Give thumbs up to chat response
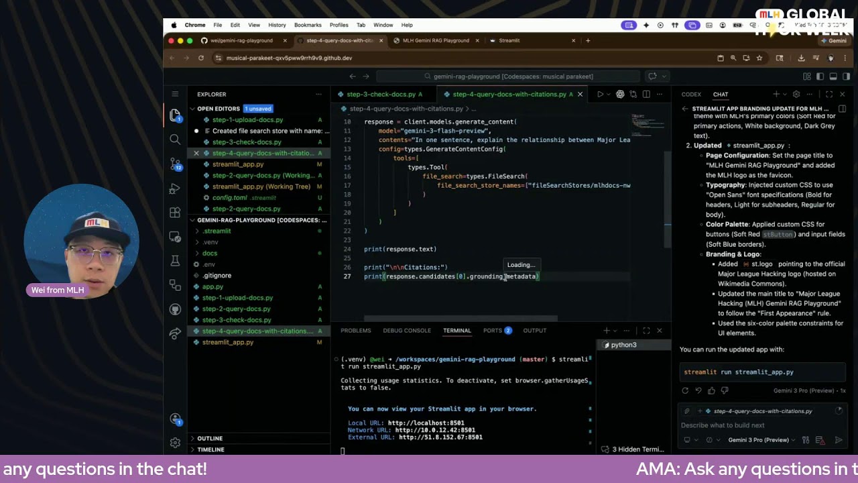This screenshot has height=483, width=858. pos(711,390)
